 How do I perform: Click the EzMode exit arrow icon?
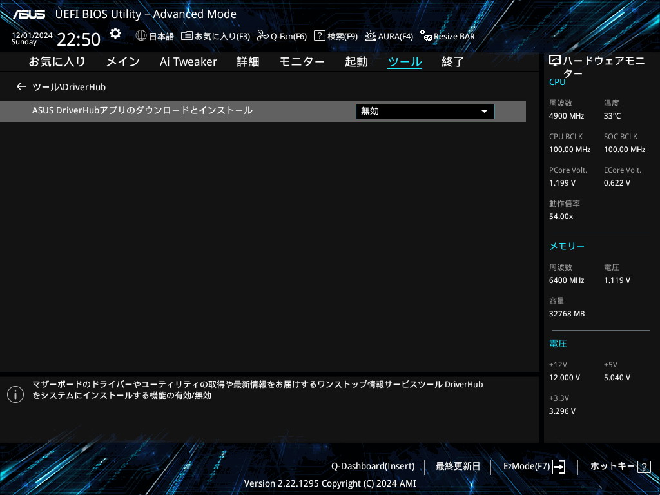coord(559,467)
